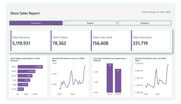Select the Total Orders card

pyautogui.click(x=70, y=40)
